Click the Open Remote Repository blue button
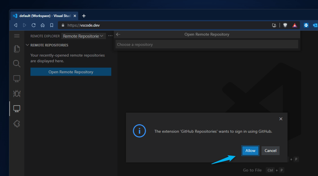This screenshot has width=318, height=176. pos(71,72)
